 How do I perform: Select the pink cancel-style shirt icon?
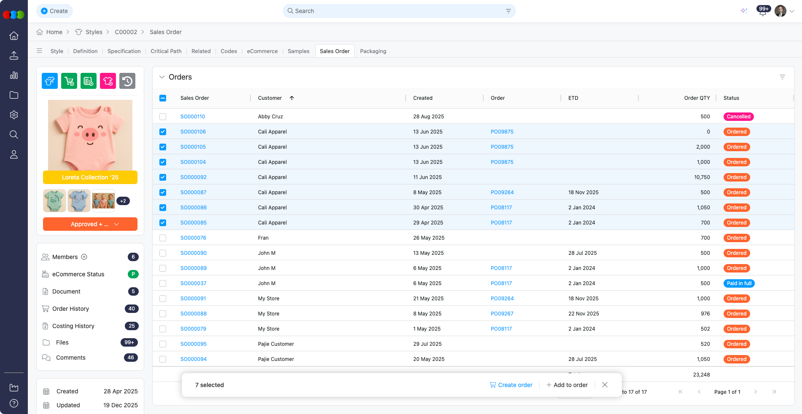(108, 81)
